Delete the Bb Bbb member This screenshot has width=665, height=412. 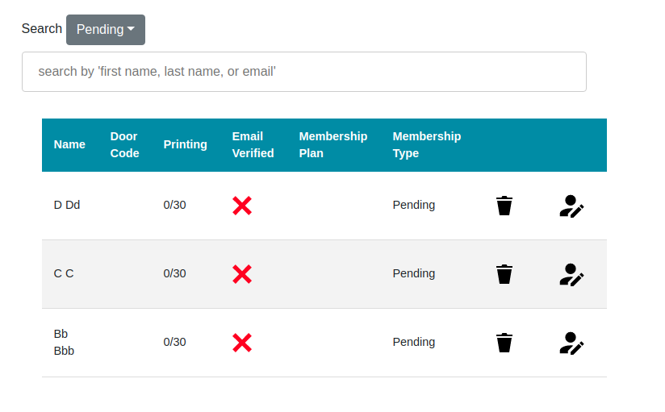pyautogui.click(x=504, y=343)
